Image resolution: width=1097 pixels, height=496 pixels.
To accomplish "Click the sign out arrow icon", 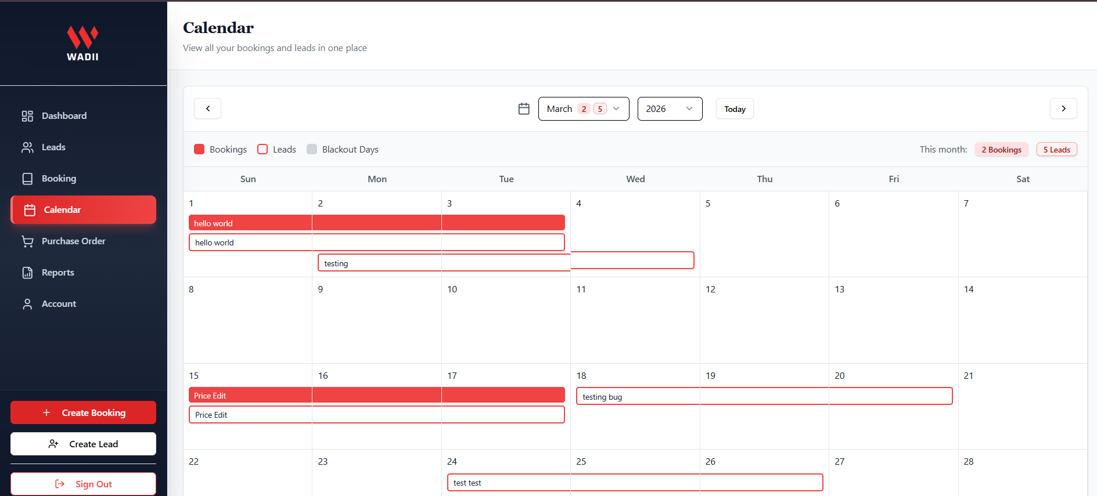I will [x=60, y=484].
